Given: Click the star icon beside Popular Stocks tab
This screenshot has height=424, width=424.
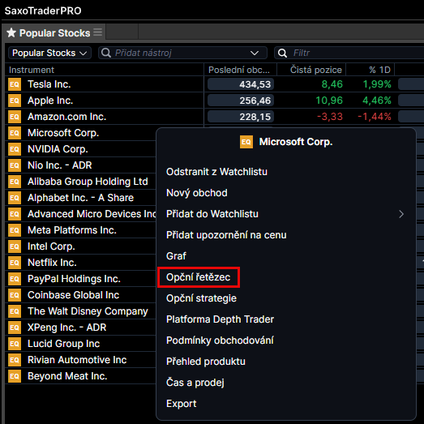Looking at the screenshot, I should tap(11, 32).
